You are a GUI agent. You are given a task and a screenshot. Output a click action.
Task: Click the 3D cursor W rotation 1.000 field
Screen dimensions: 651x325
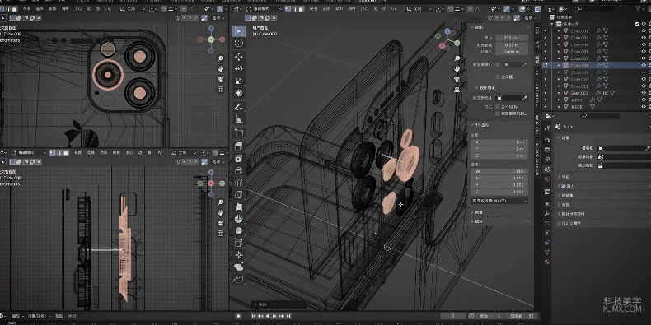coord(499,171)
